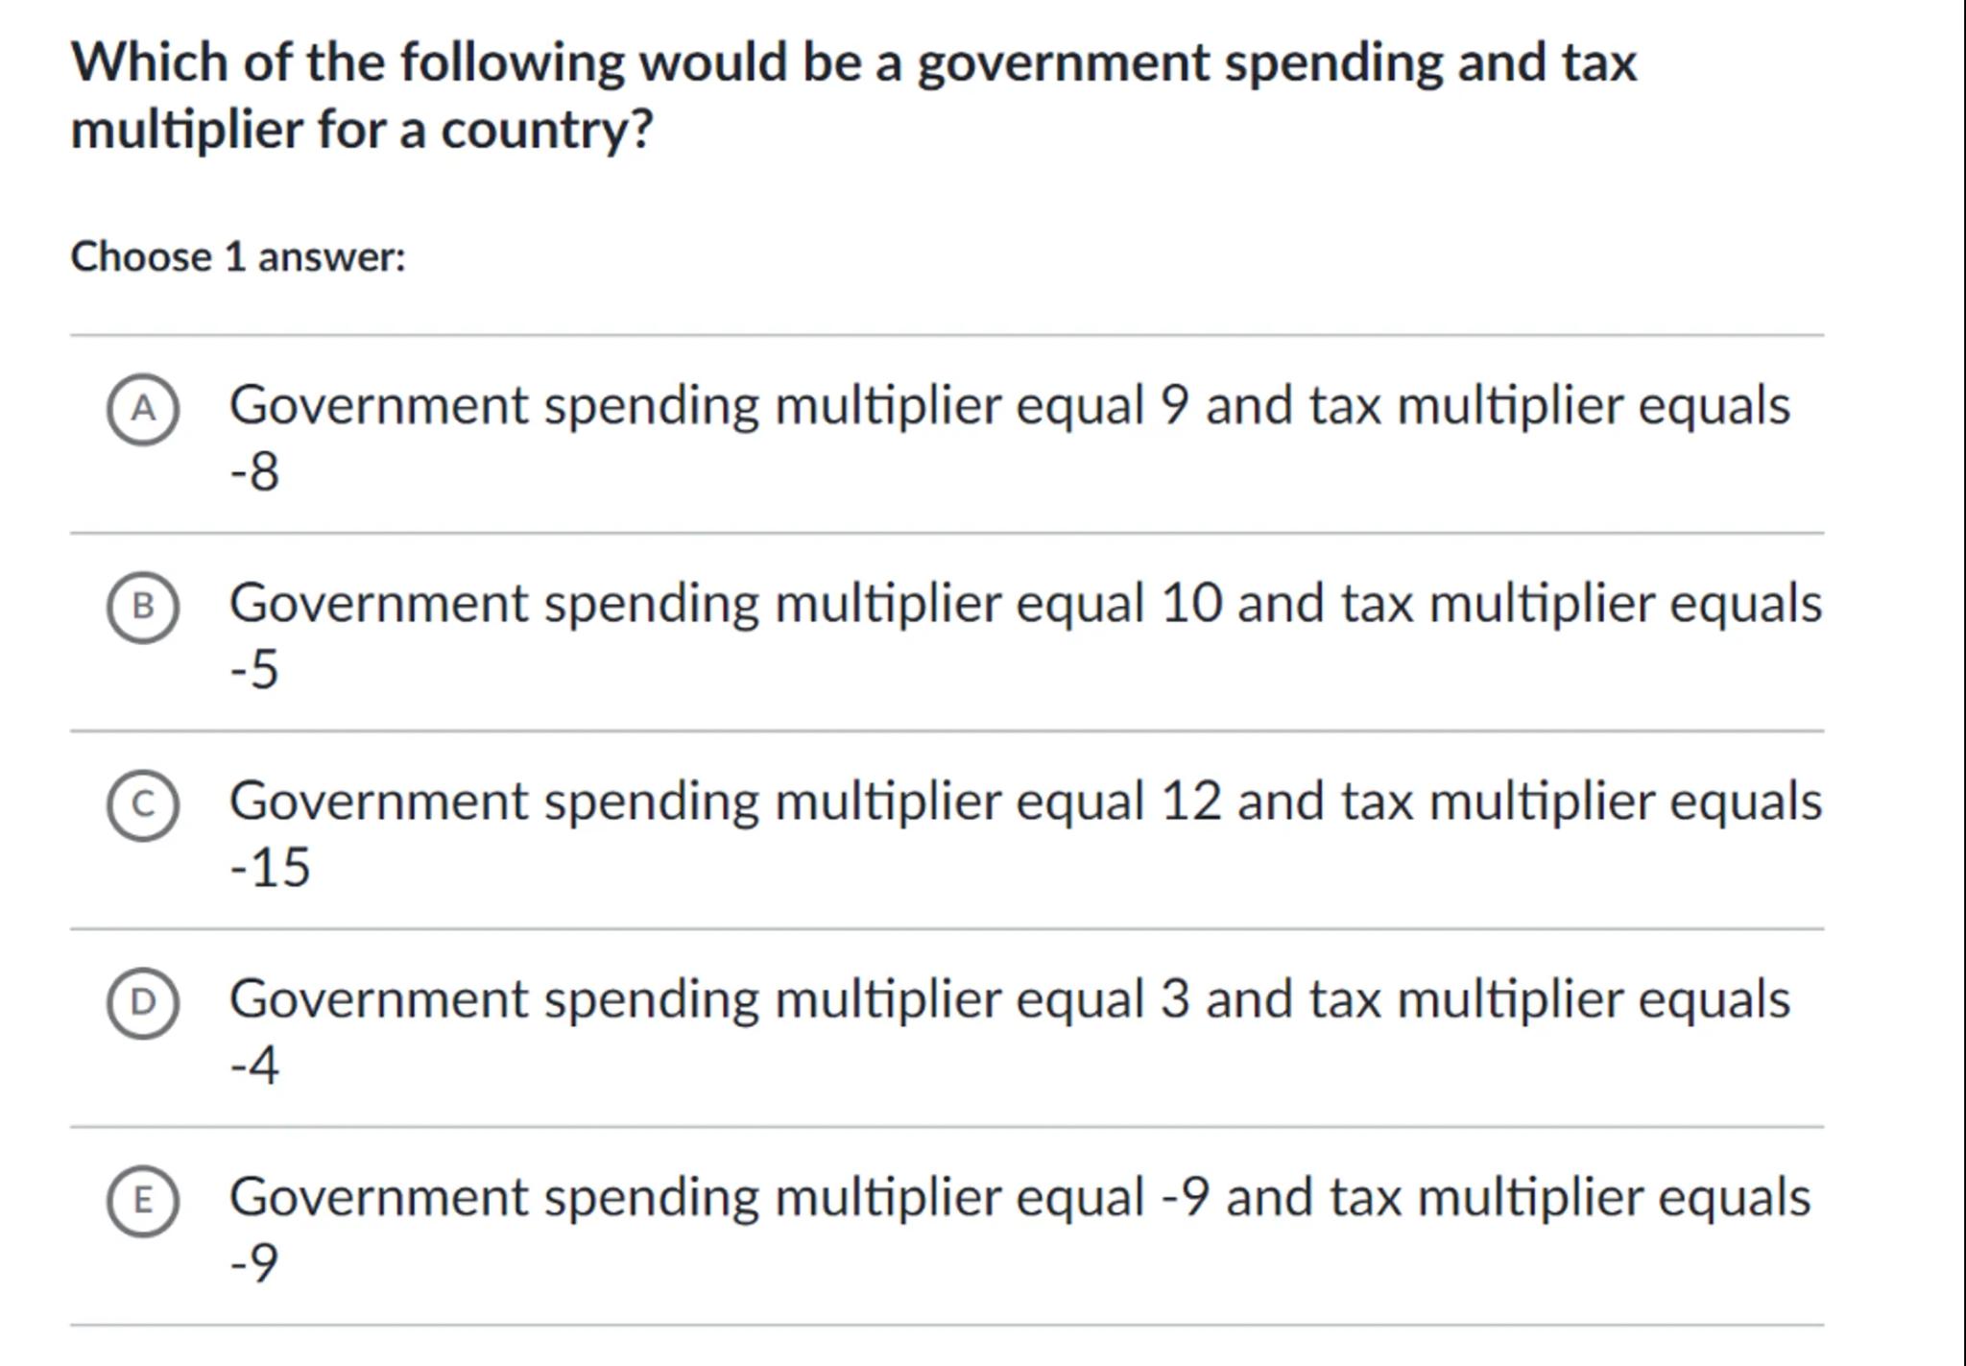Click the -15 value in option C
Screen dimensions: 1966x1366
pos(270,868)
